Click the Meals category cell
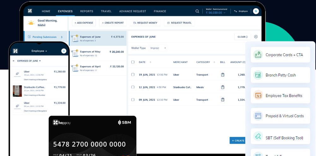Screen dimensions: 316x156 (x=200, y=87)
